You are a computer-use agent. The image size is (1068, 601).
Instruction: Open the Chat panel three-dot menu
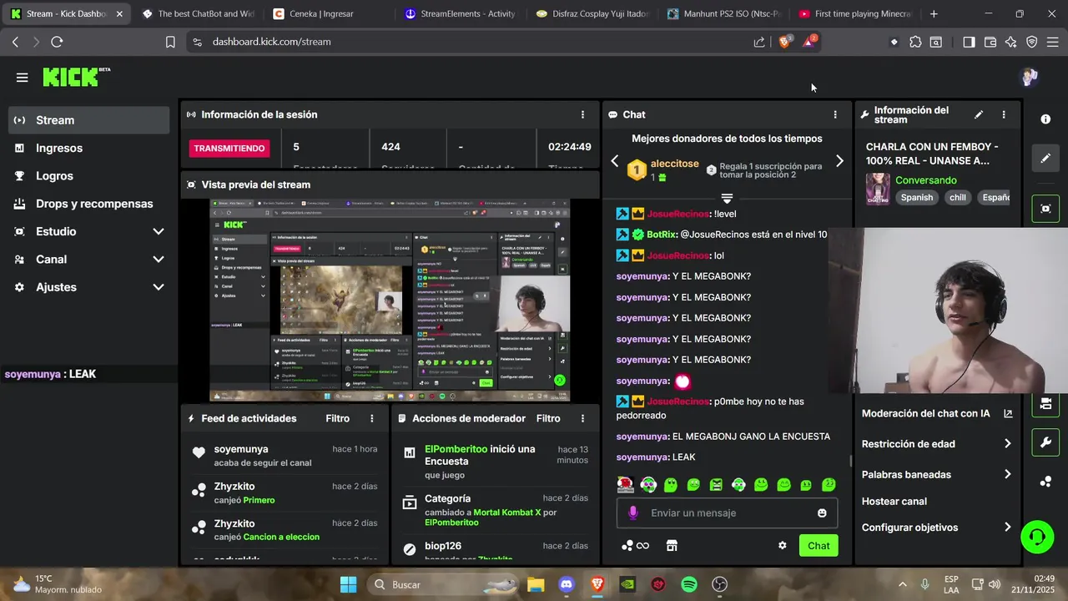point(835,114)
